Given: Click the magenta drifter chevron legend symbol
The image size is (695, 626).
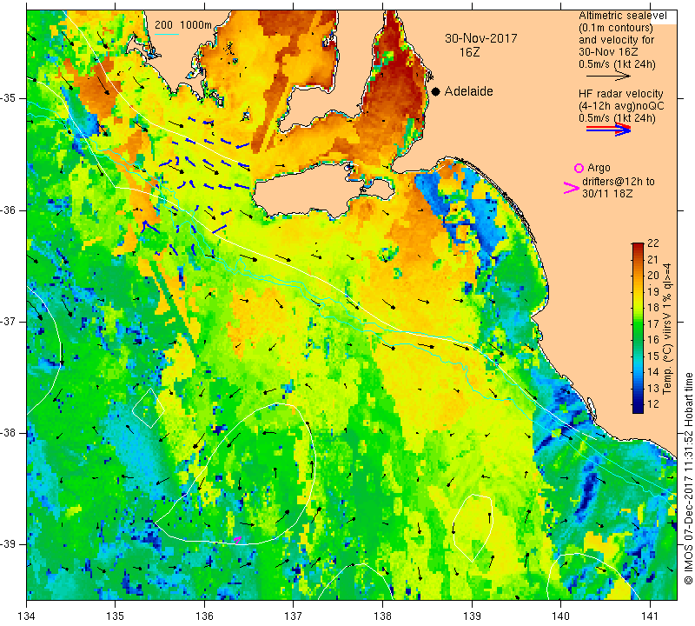Looking at the screenshot, I should tap(572, 188).
